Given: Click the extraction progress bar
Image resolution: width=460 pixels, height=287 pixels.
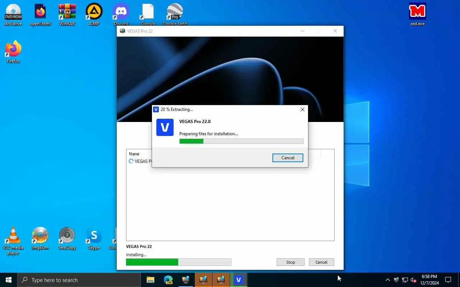Looking at the screenshot, I should pos(241,141).
